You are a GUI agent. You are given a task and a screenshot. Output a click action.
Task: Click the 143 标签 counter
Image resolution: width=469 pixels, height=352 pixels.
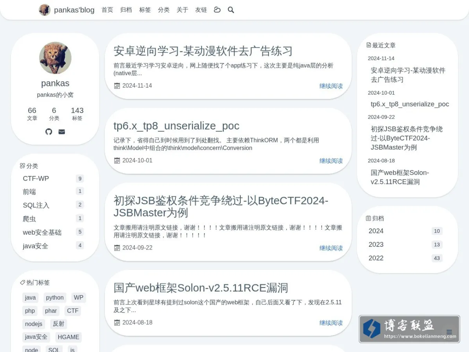[x=77, y=114]
